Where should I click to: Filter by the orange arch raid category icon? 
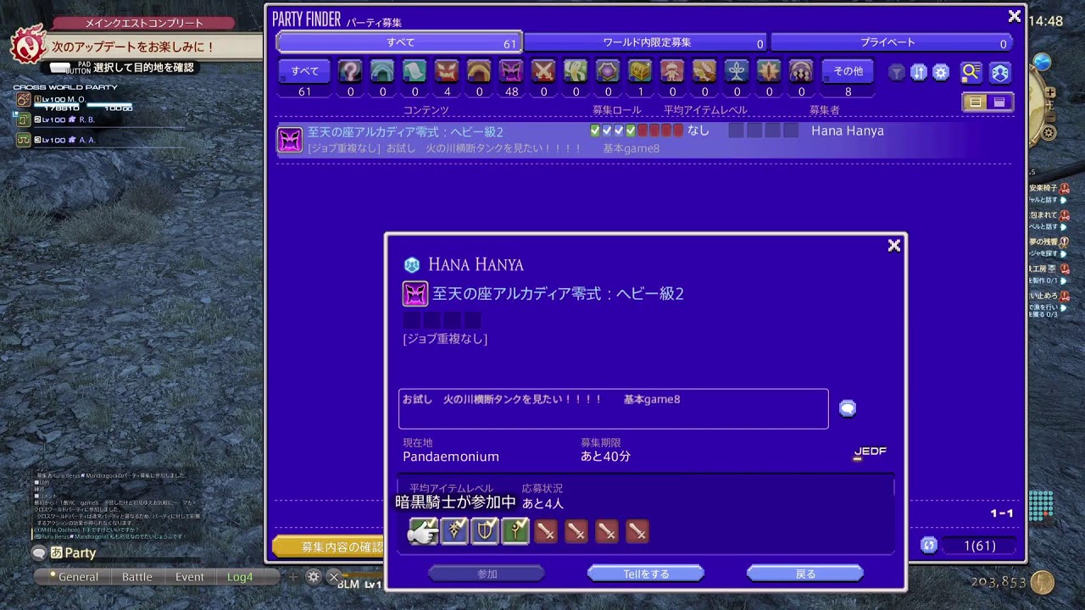click(479, 71)
